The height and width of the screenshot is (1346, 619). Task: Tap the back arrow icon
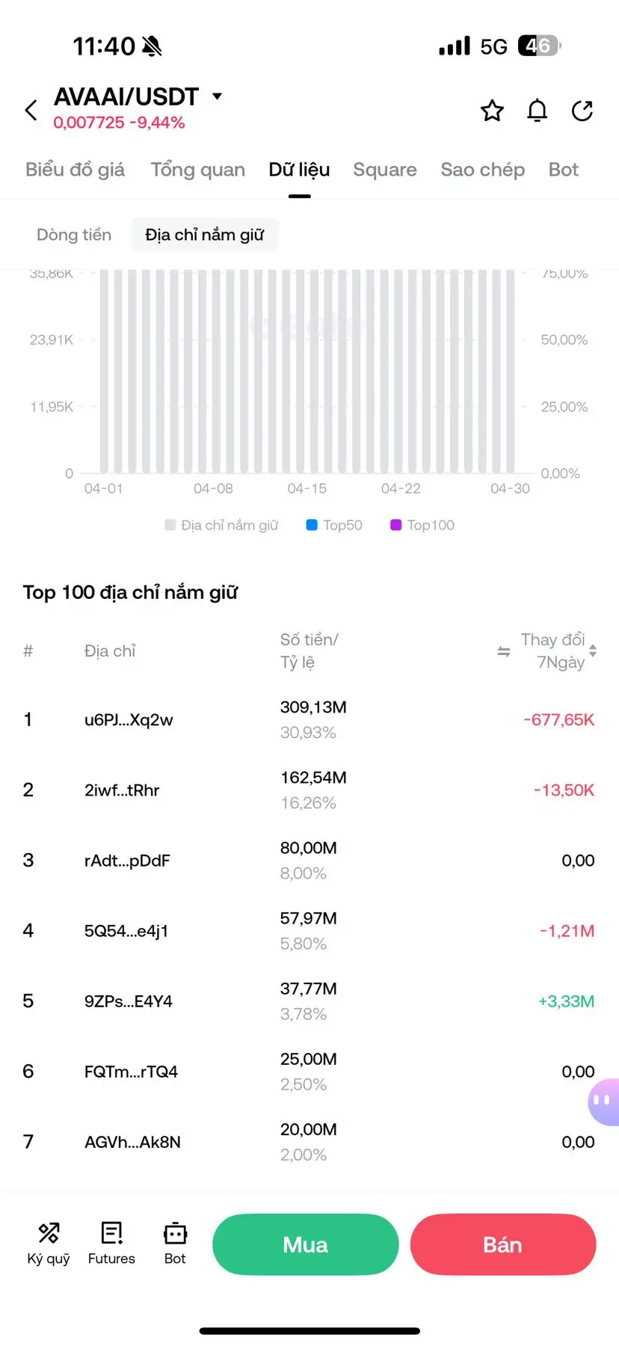(31, 111)
